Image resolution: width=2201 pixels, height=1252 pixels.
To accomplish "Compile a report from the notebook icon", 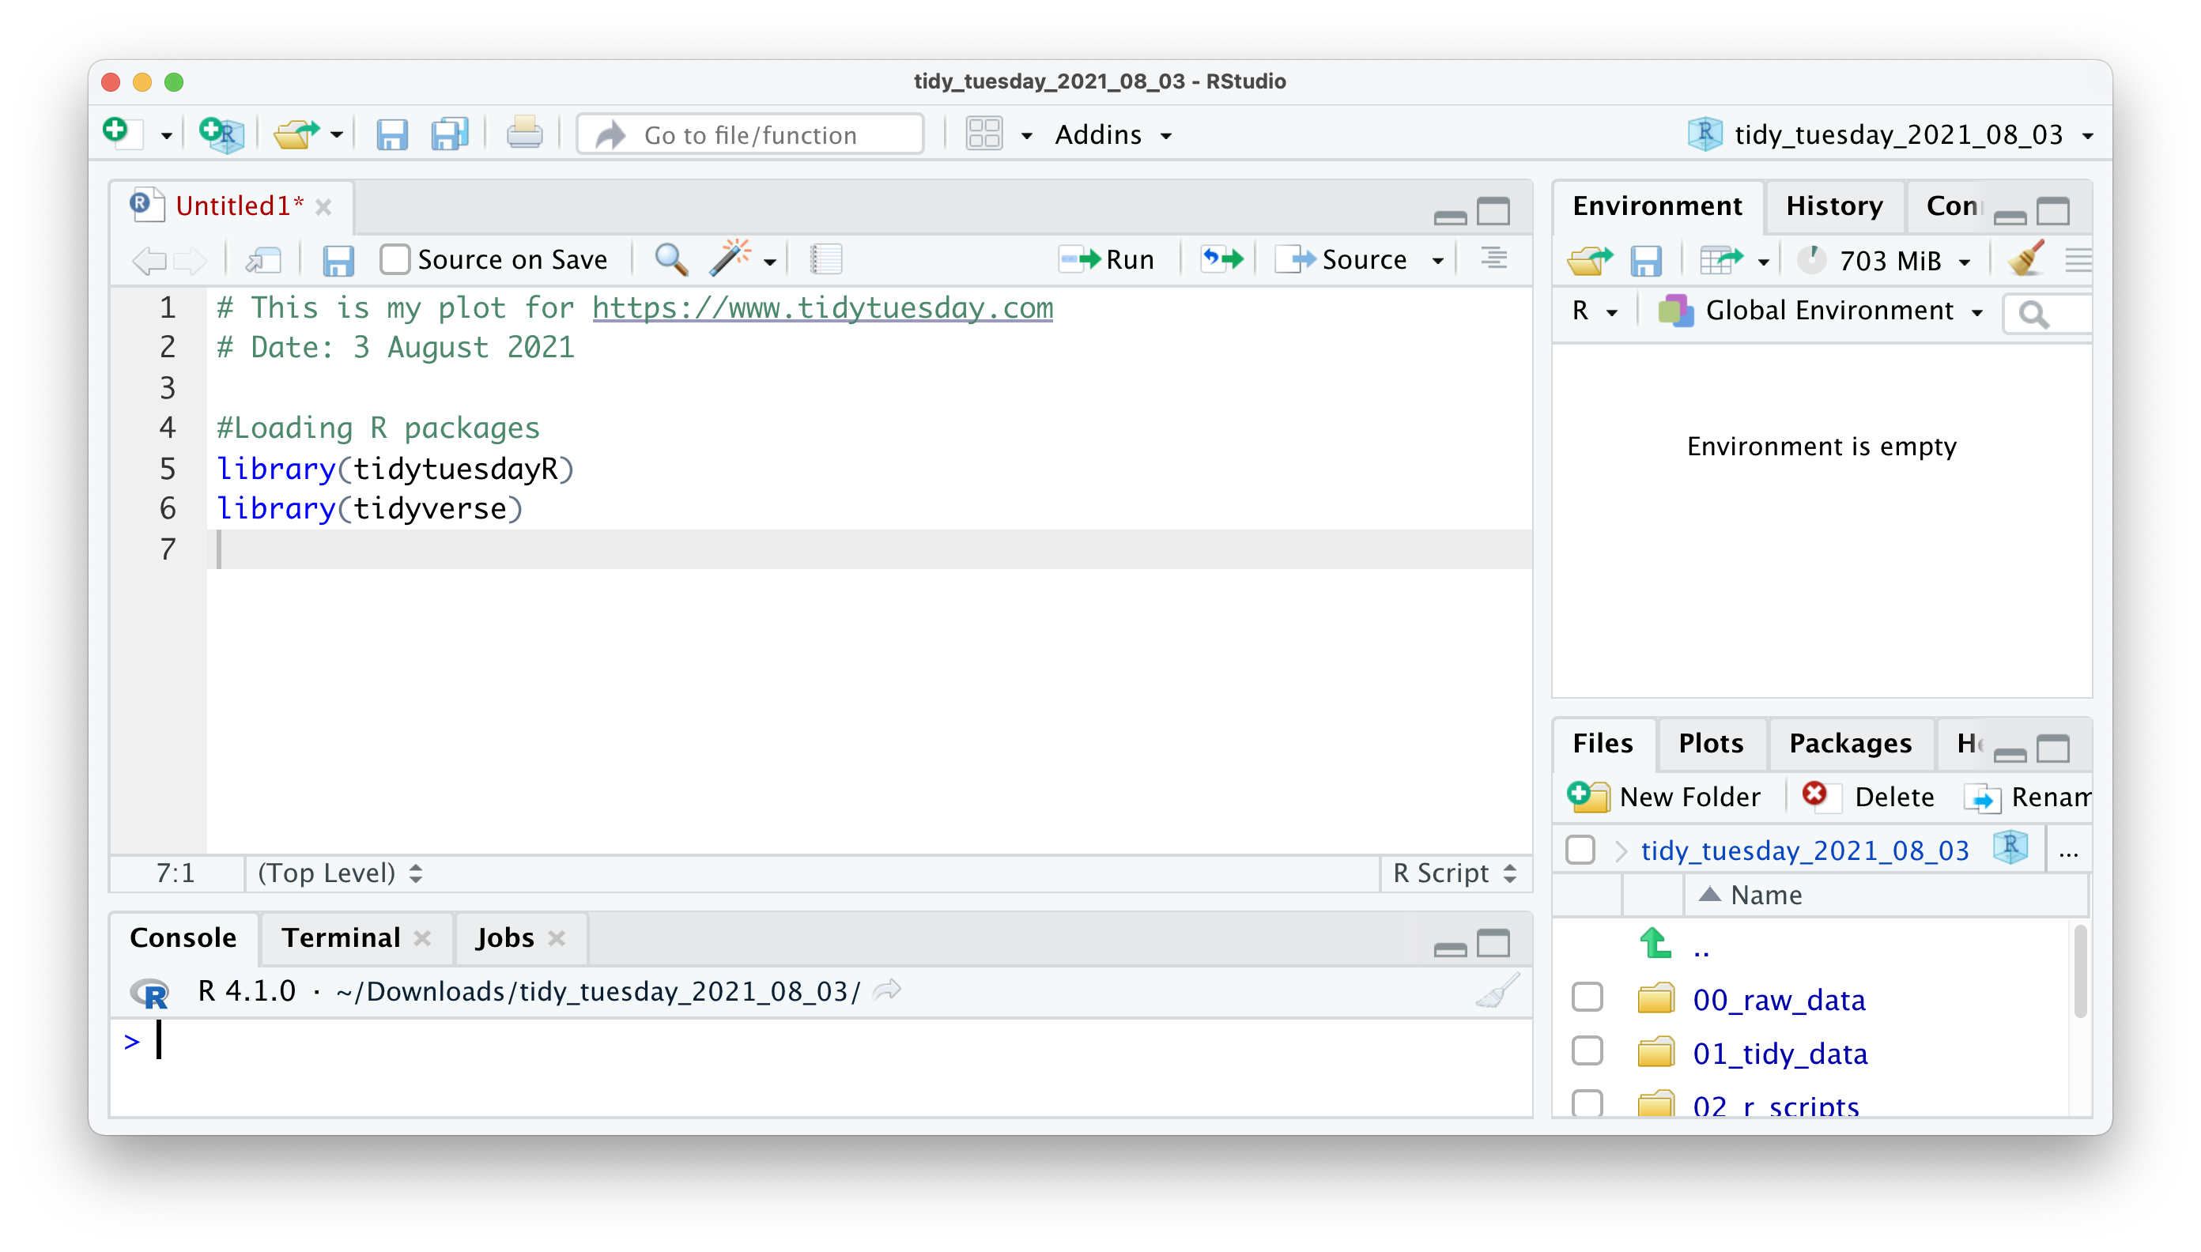I will pos(825,258).
